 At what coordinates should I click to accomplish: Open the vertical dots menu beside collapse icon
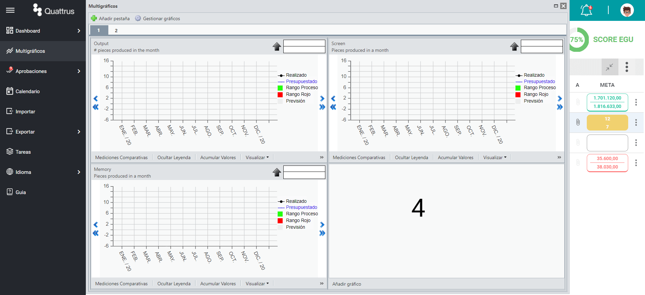[627, 67]
